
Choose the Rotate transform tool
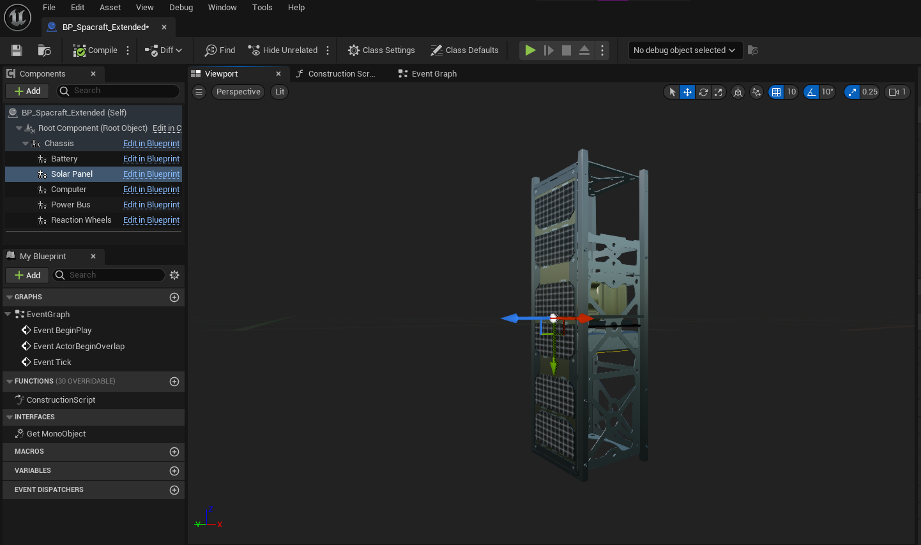click(703, 92)
